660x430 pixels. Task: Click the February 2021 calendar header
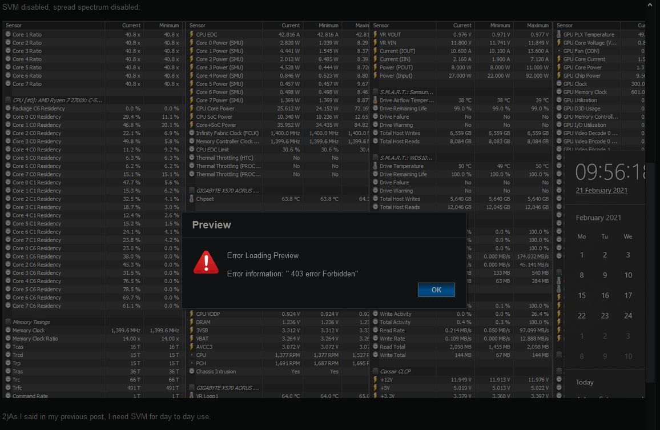click(x=598, y=218)
